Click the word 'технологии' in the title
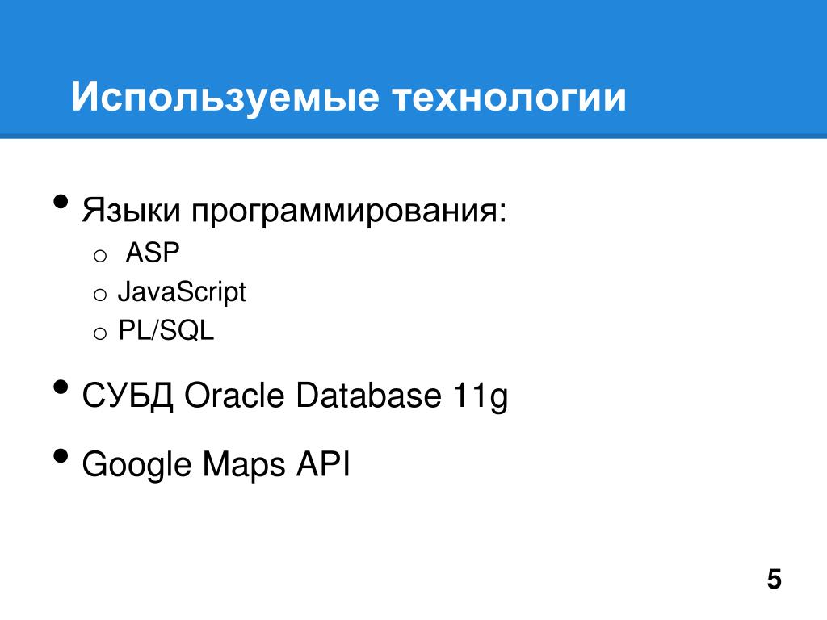The height and width of the screenshot is (620, 827). (509, 98)
